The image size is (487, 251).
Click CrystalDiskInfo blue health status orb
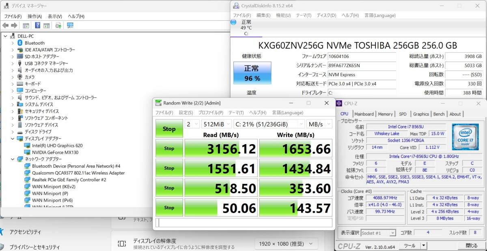[x=234, y=22]
